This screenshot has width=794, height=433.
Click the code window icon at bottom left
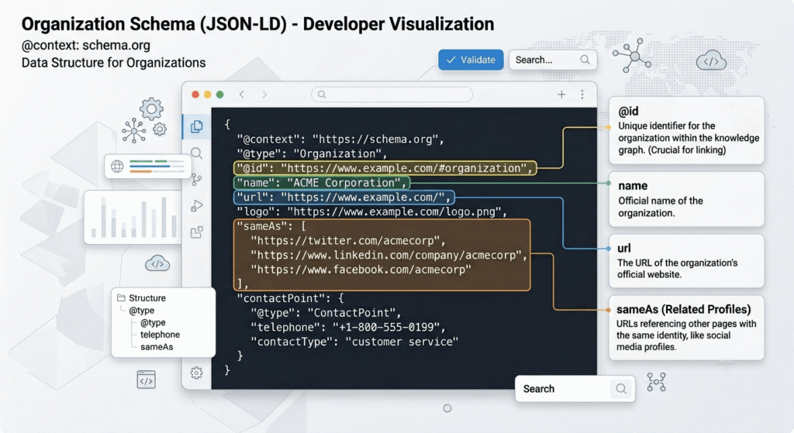coord(147,380)
